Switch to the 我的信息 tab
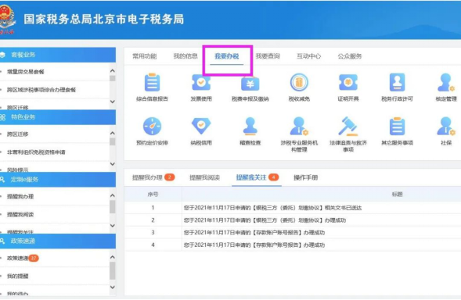 tap(185, 56)
